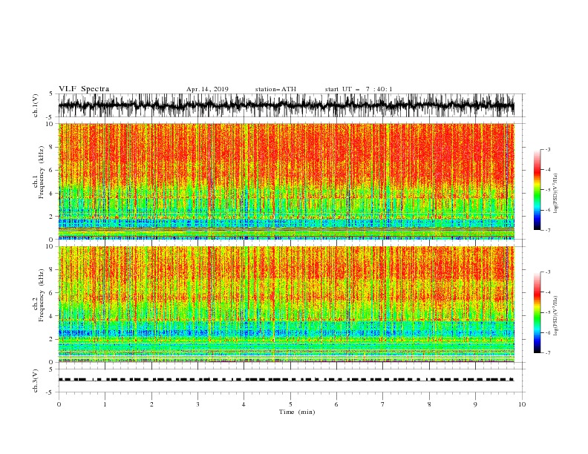Click the "10" tick on the Time axis
This screenshot has width=588, height=454.
pyautogui.click(x=522, y=404)
